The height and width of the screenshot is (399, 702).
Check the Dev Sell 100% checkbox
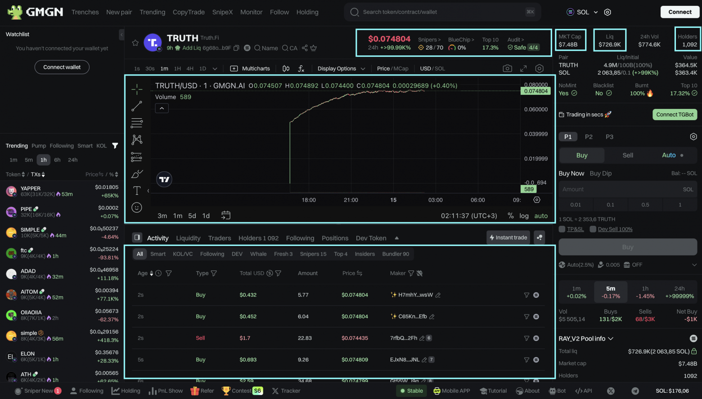[592, 229]
